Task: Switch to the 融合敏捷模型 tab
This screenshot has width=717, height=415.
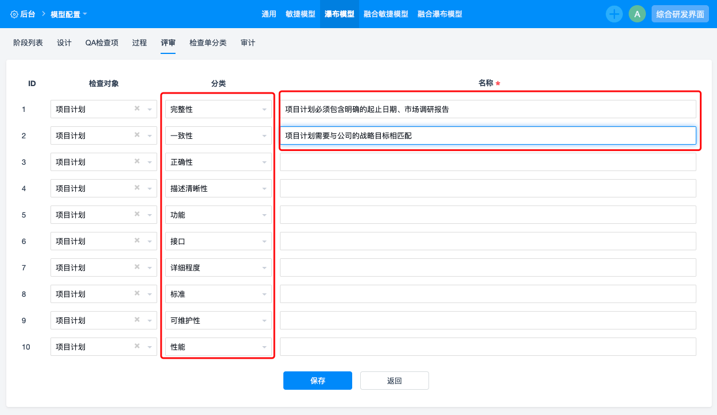Action: 385,14
